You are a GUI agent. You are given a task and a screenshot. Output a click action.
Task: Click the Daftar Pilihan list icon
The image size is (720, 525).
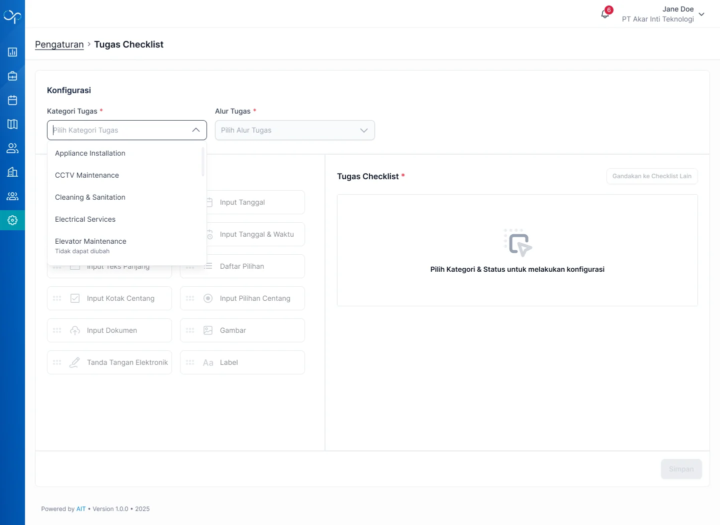[209, 266]
